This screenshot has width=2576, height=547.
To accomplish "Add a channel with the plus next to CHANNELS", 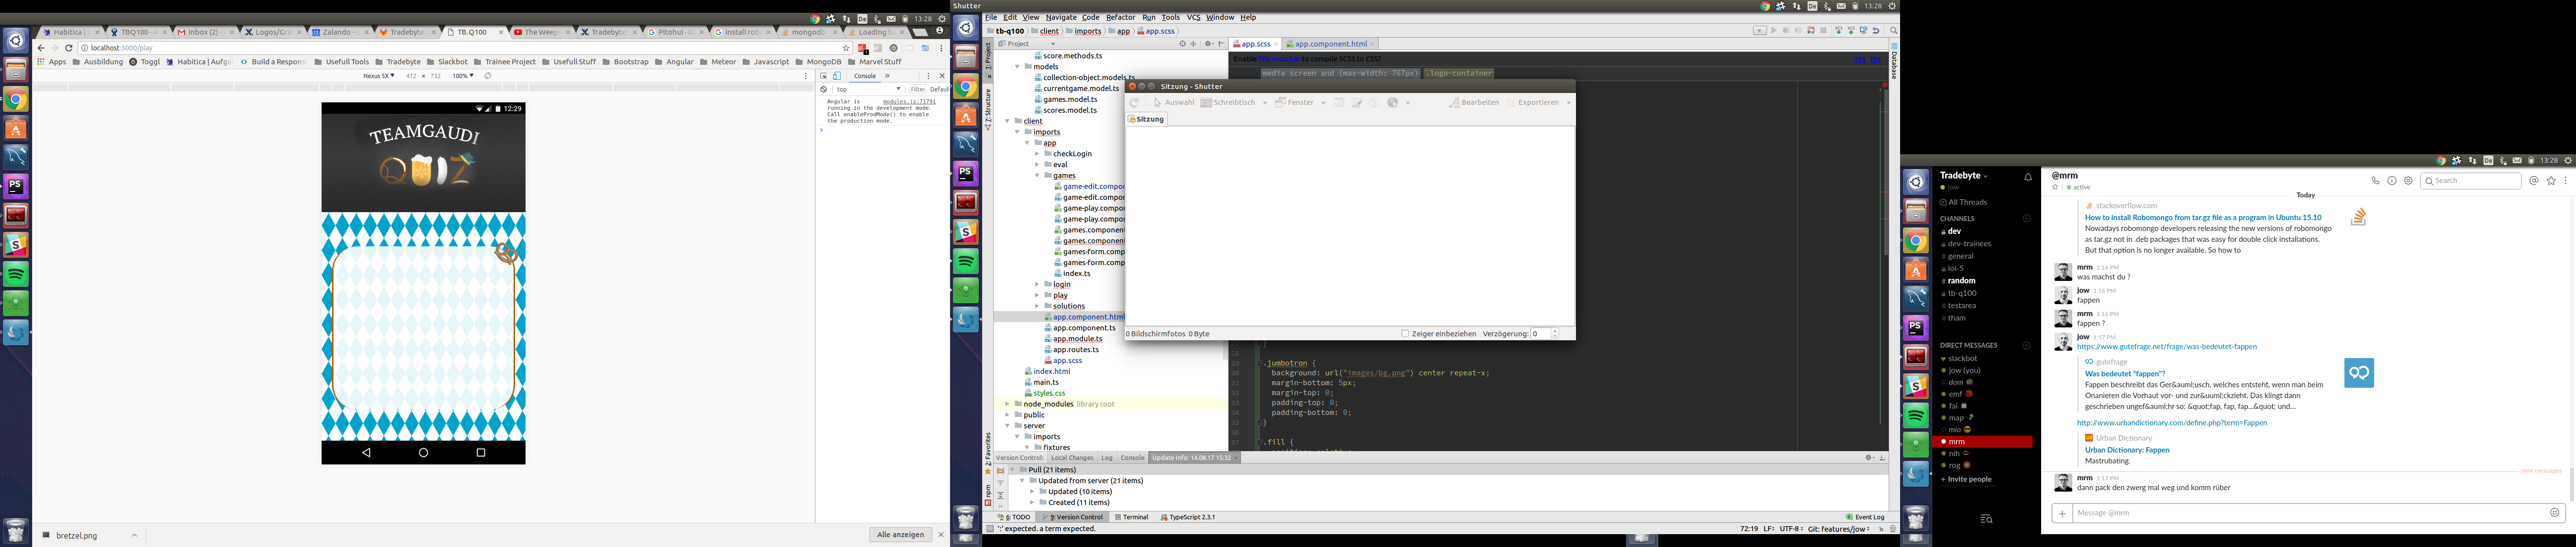I will [2027, 218].
